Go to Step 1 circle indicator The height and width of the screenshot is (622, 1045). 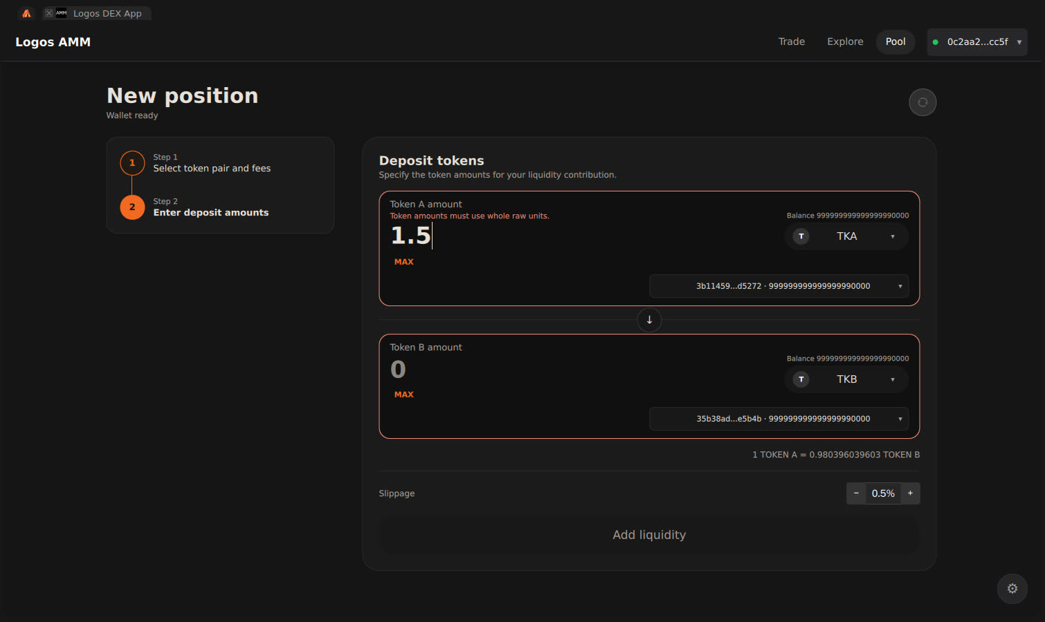coord(132,163)
